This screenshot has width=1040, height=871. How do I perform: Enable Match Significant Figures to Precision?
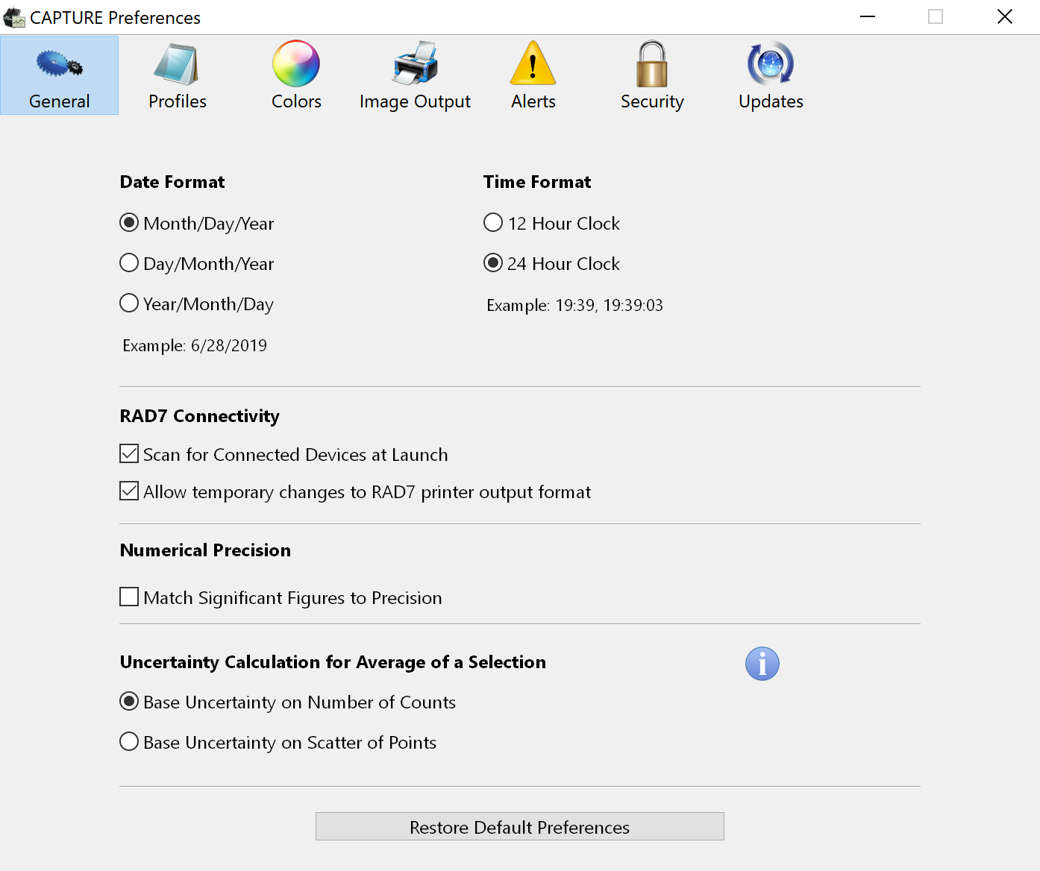tap(129, 597)
